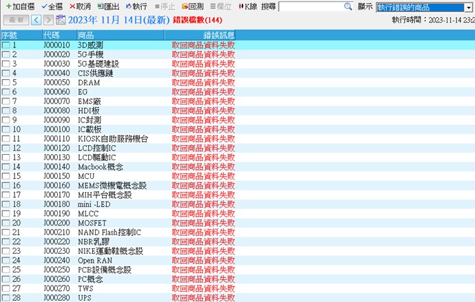475x302 pixels.
Task: Open the calendar date picker icon
Action: pyautogui.click(x=61, y=20)
